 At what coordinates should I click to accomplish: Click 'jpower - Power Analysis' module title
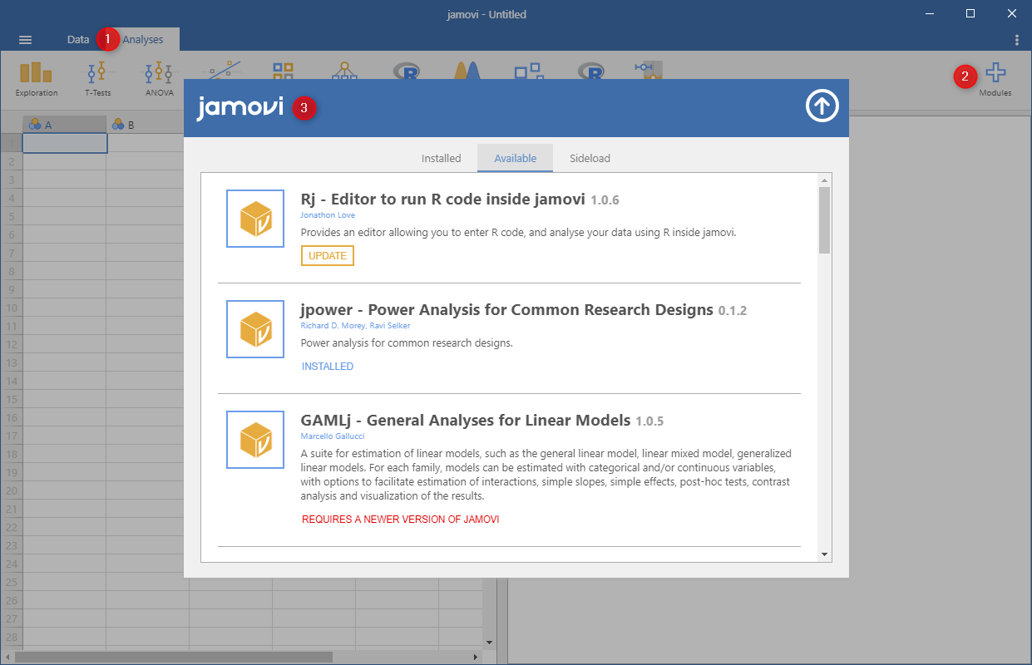[x=507, y=310]
